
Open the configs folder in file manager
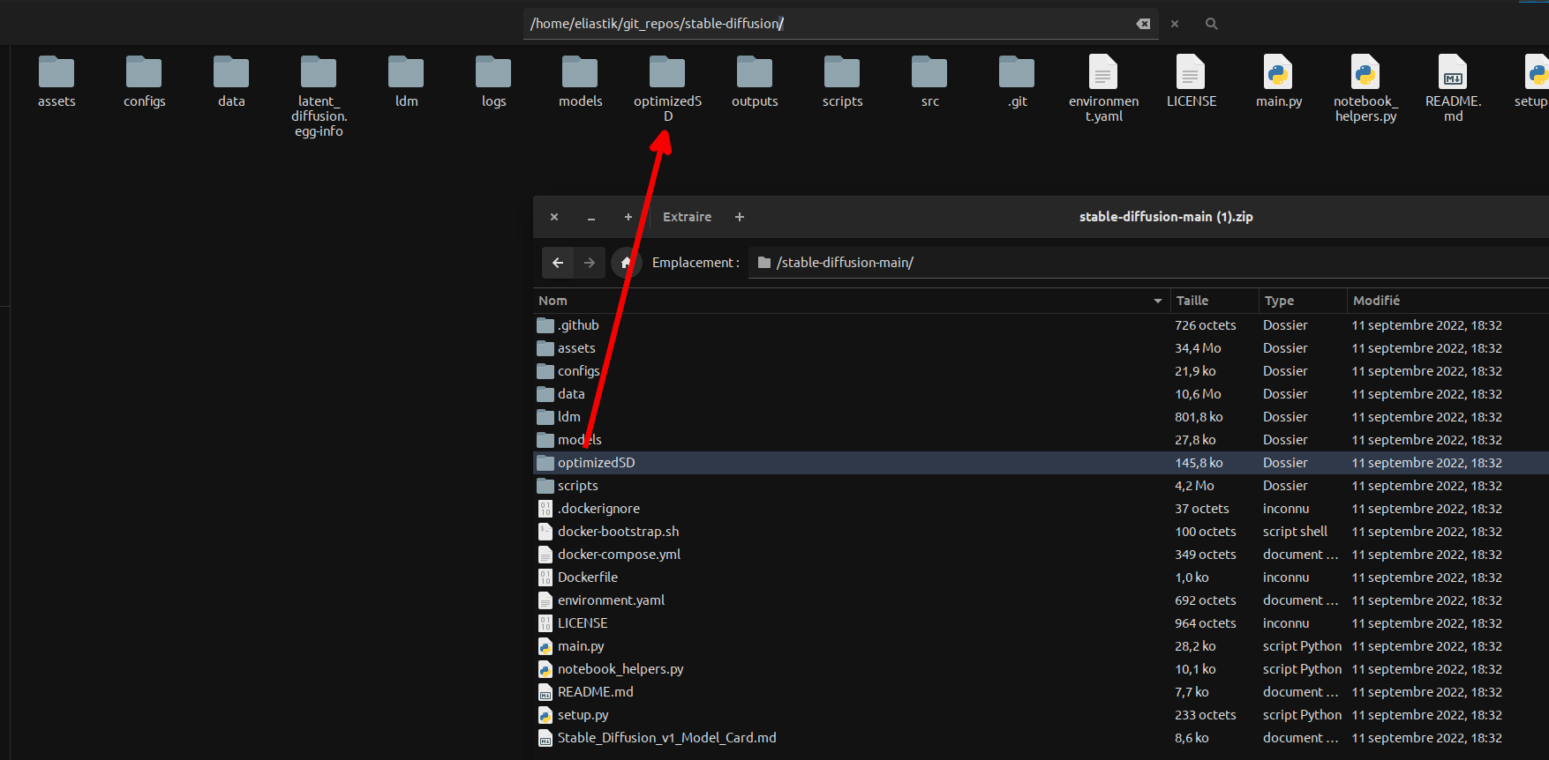coord(144,72)
